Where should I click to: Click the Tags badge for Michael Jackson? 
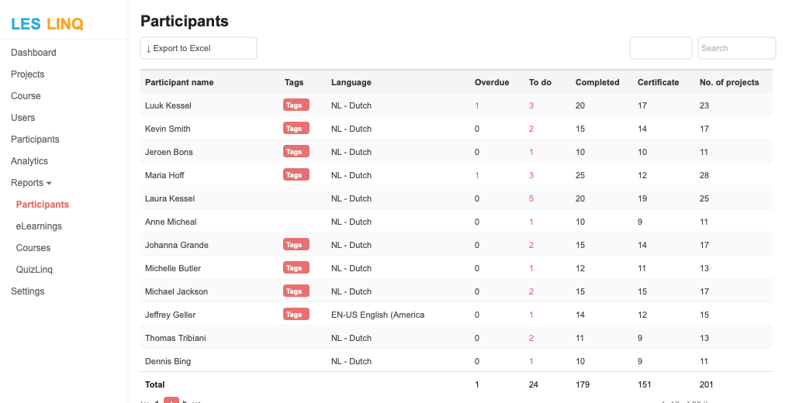[x=296, y=291]
